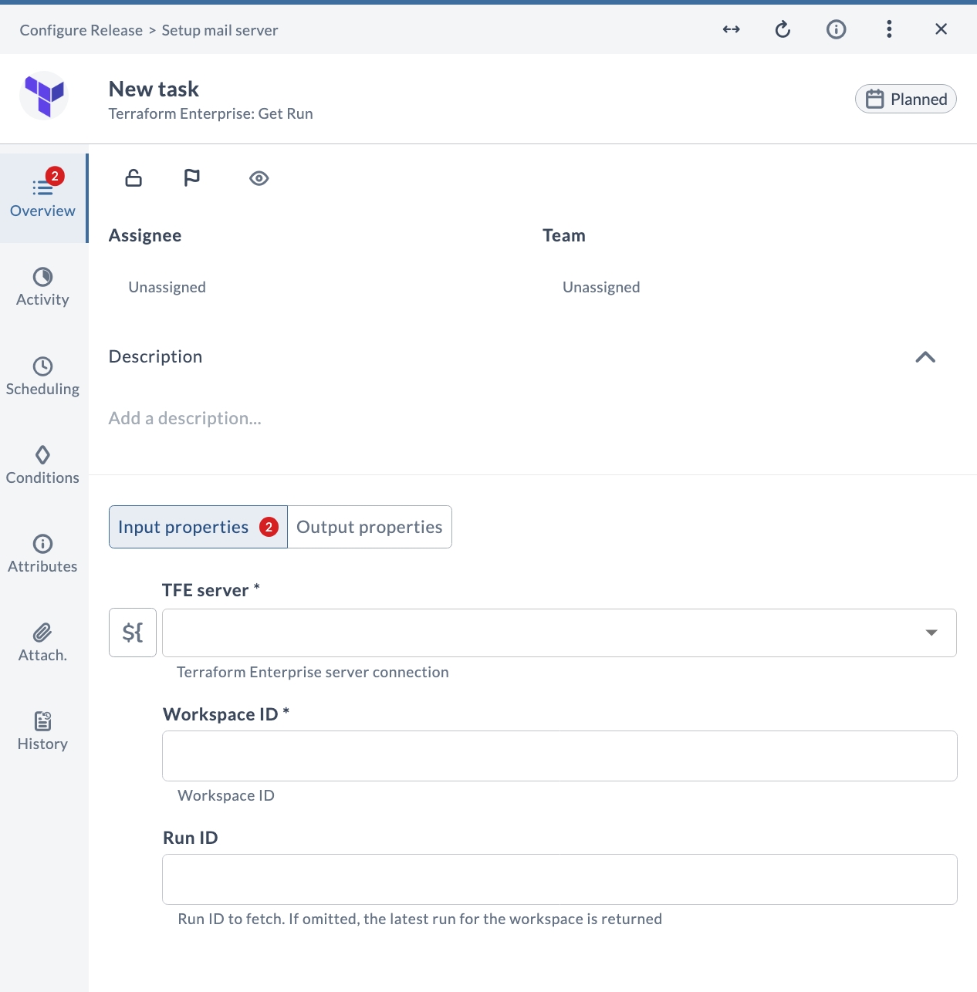Screen dimensions: 977x992
Task: Collapse the Description section chevron
Action: tap(925, 357)
